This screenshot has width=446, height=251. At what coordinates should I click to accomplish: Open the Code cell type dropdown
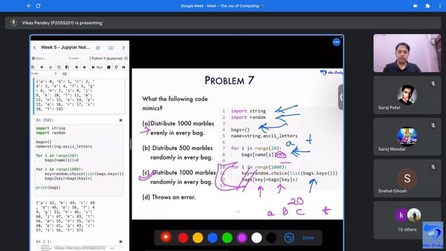tap(44, 74)
